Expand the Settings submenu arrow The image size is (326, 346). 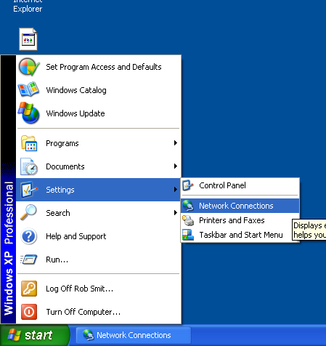click(x=176, y=190)
